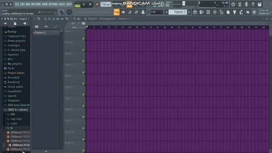Screen dimensions: 272x153
Task: Click the master pitch knob
Action: pyautogui.click(x=69, y=12)
